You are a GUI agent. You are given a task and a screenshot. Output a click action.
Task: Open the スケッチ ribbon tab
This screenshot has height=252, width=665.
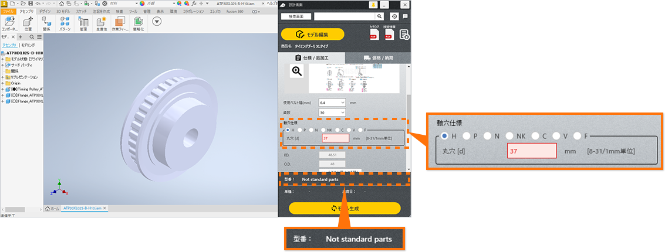tap(82, 11)
